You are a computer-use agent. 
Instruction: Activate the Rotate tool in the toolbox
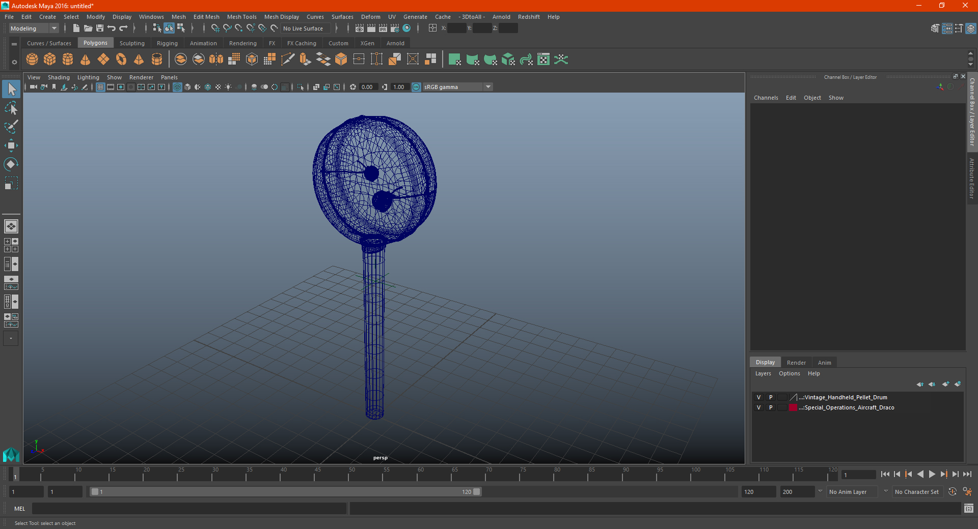(11, 164)
